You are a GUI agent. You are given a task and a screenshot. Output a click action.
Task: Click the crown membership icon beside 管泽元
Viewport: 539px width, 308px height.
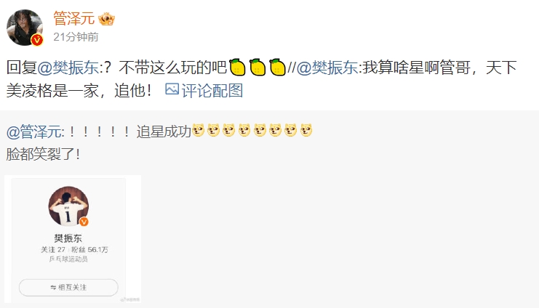[x=106, y=19]
